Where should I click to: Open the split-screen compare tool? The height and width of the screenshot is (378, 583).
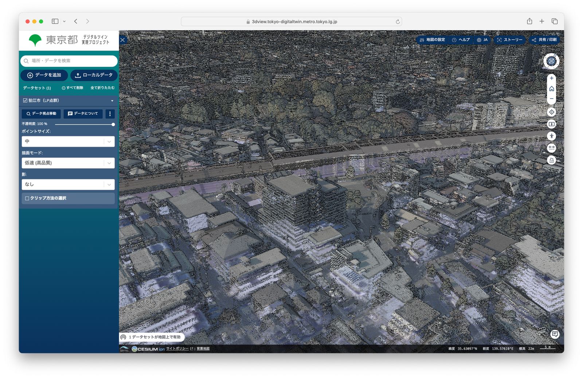pyautogui.click(x=551, y=124)
